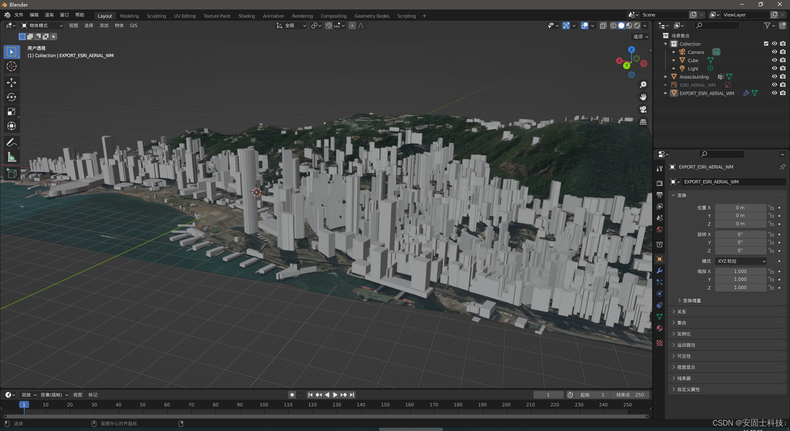Select the 3D Cursor tool
790x431 pixels.
pos(12,66)
